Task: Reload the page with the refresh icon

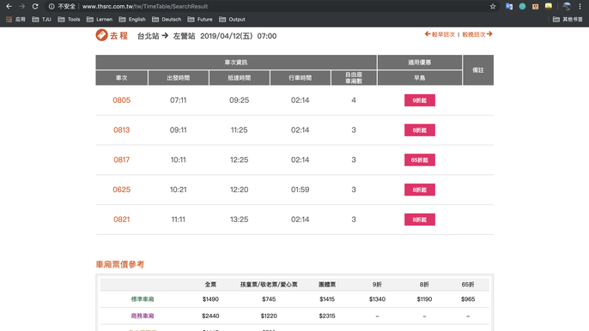Action: 35,6
